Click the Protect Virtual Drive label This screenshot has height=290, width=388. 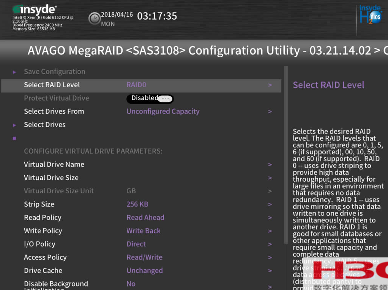click(x=57, y=98)
